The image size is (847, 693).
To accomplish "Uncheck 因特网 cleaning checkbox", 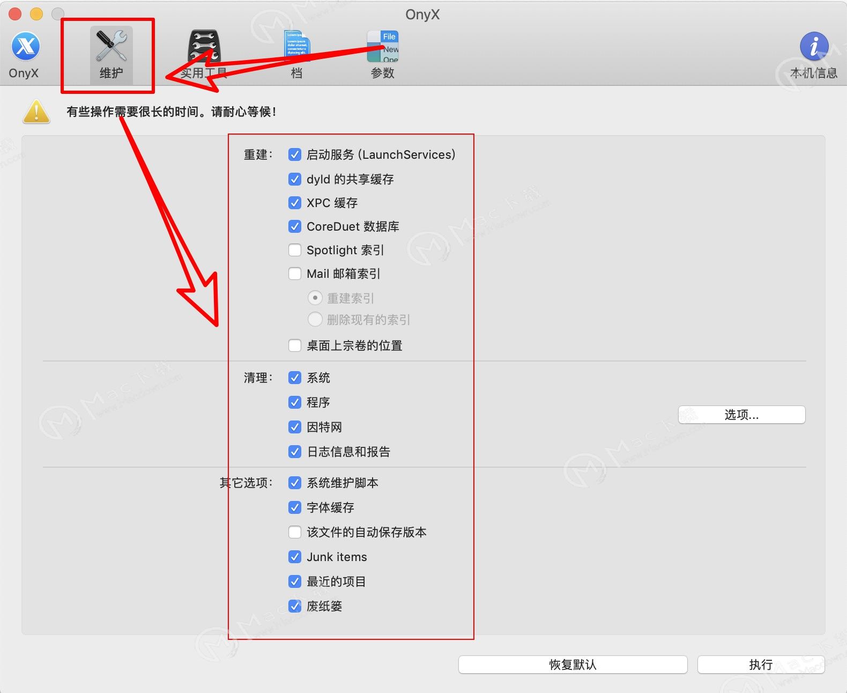I will coord(295,427).
